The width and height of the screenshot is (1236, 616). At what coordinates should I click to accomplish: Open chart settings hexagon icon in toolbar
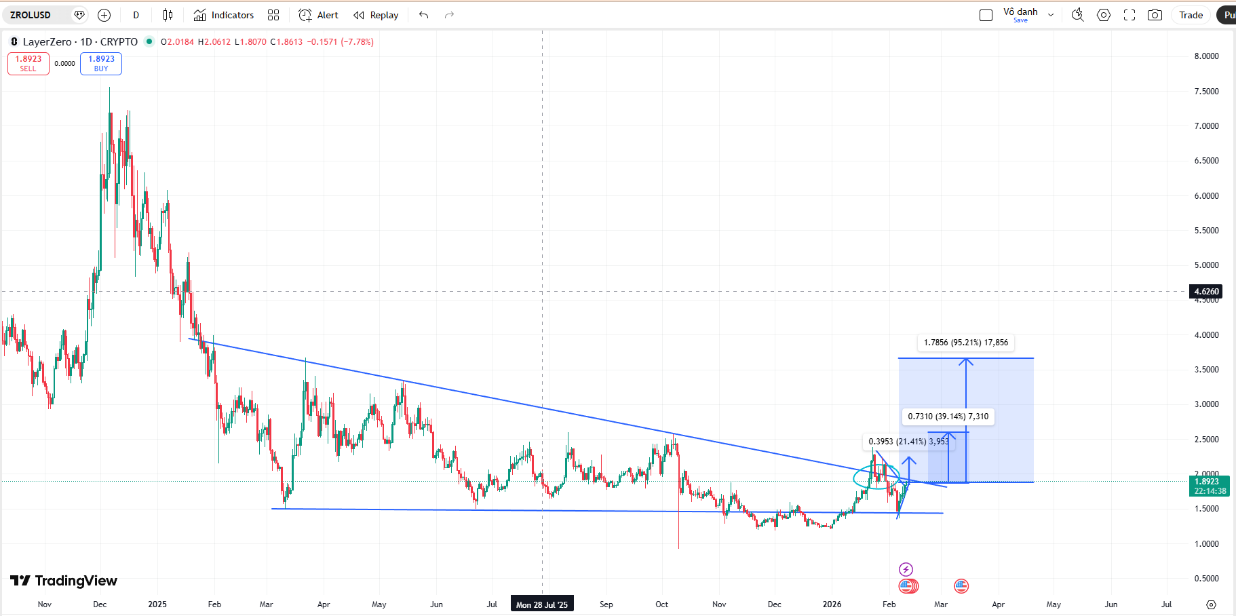pyautogui.click(x=1104, y=15)
